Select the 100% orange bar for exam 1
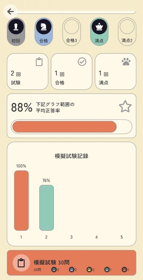 point(21,200)
